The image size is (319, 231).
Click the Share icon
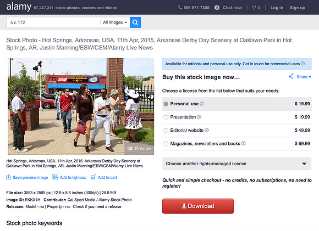click(291, 76)
